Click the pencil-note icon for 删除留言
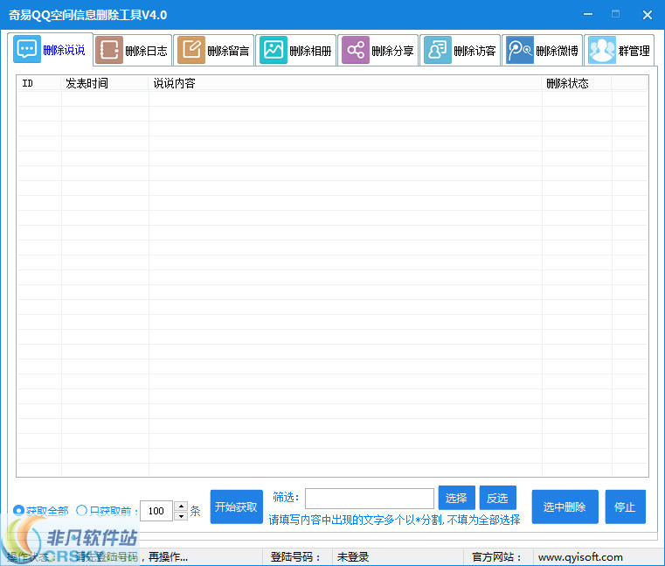665x566 pixels. click(191, 50)
